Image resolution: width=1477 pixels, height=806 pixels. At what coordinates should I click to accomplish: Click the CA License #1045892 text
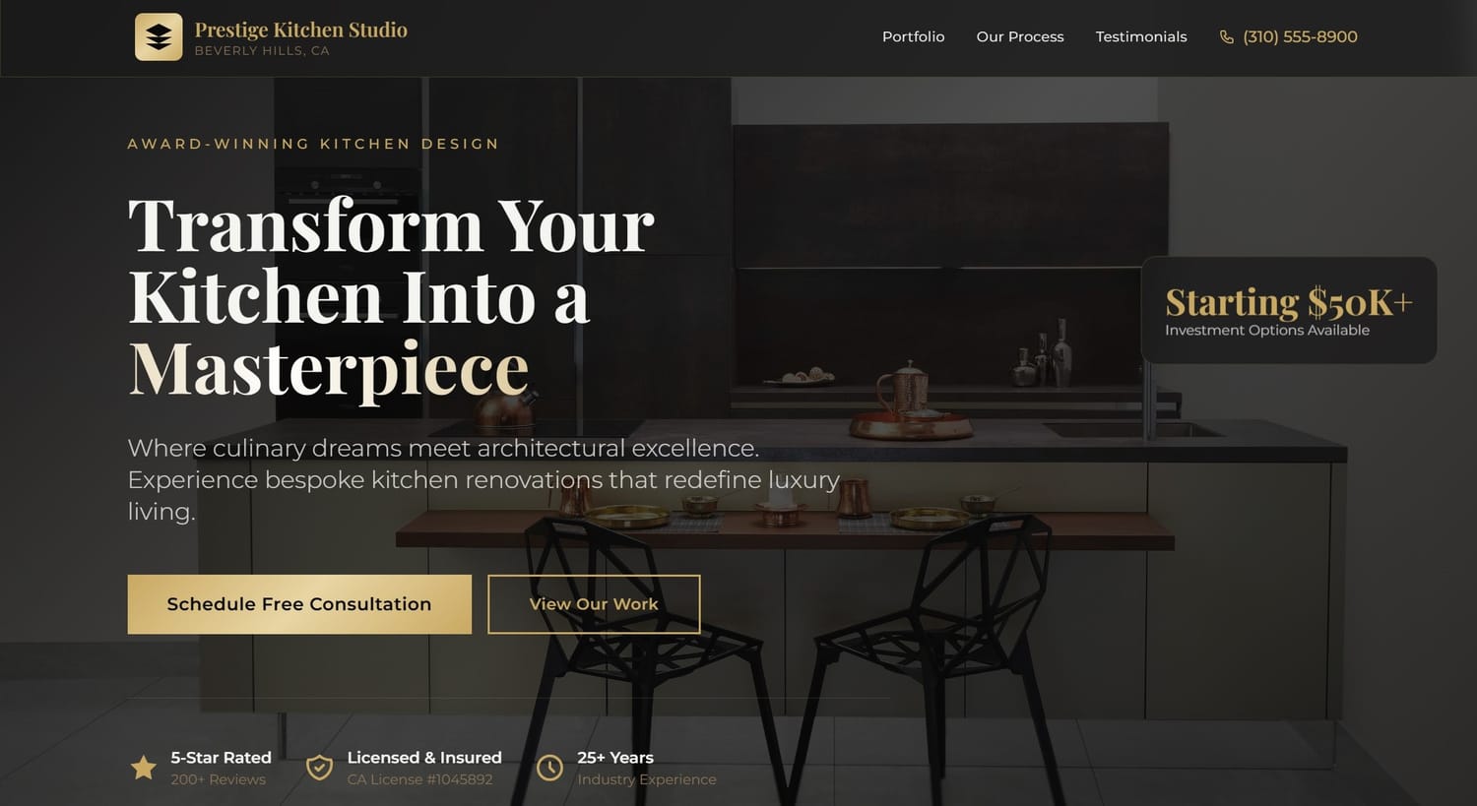pos(419,779)
